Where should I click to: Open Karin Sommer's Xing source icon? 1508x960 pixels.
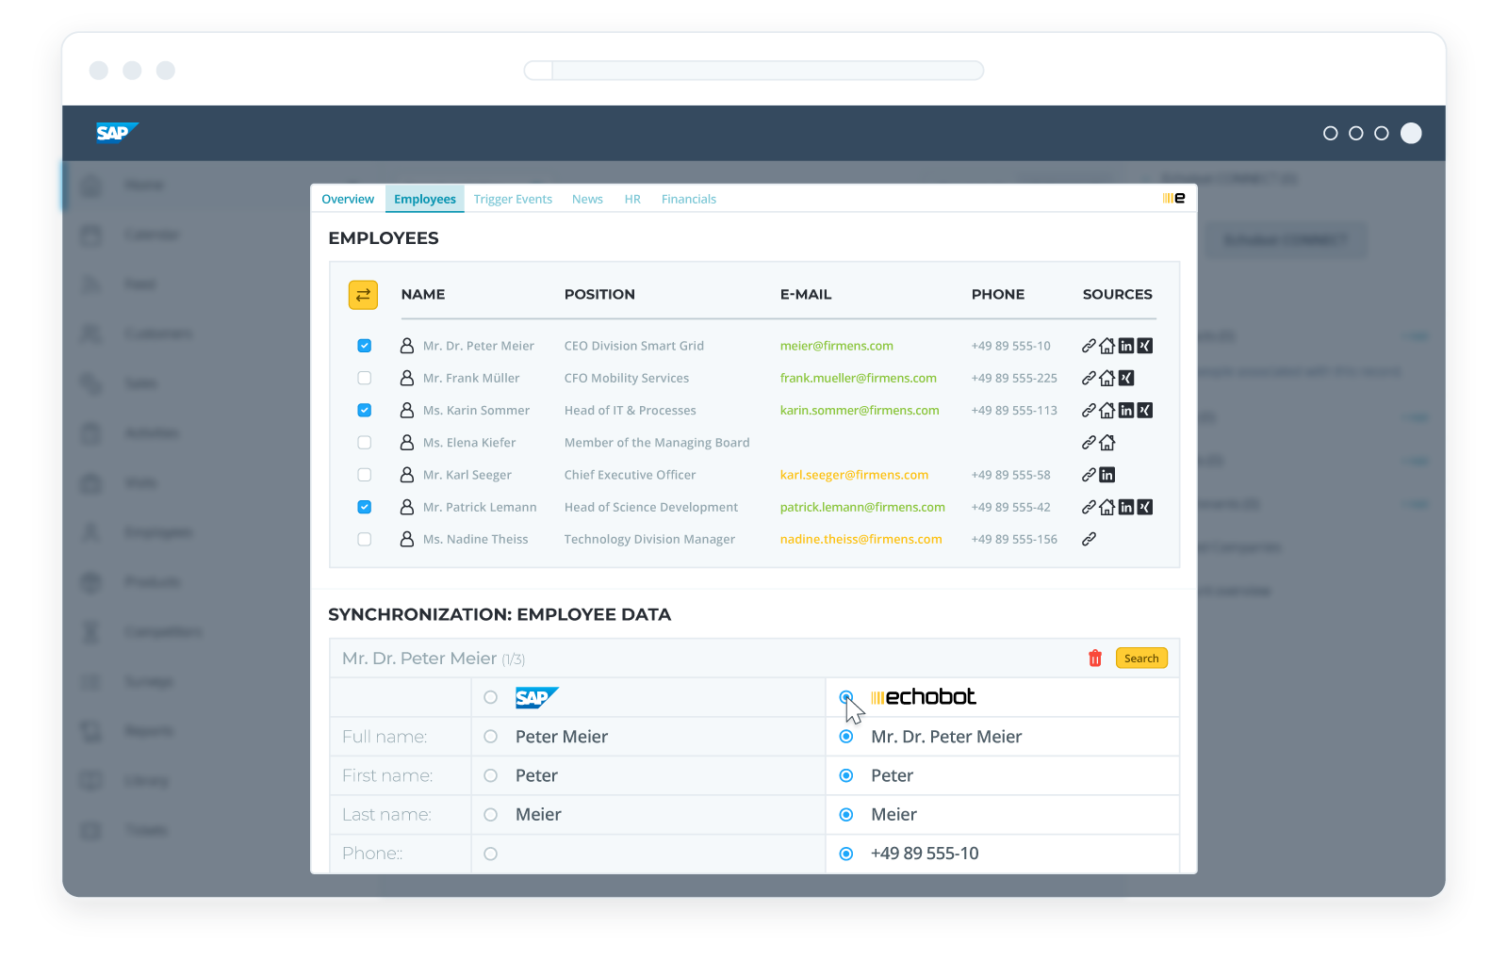point(1145,411)
